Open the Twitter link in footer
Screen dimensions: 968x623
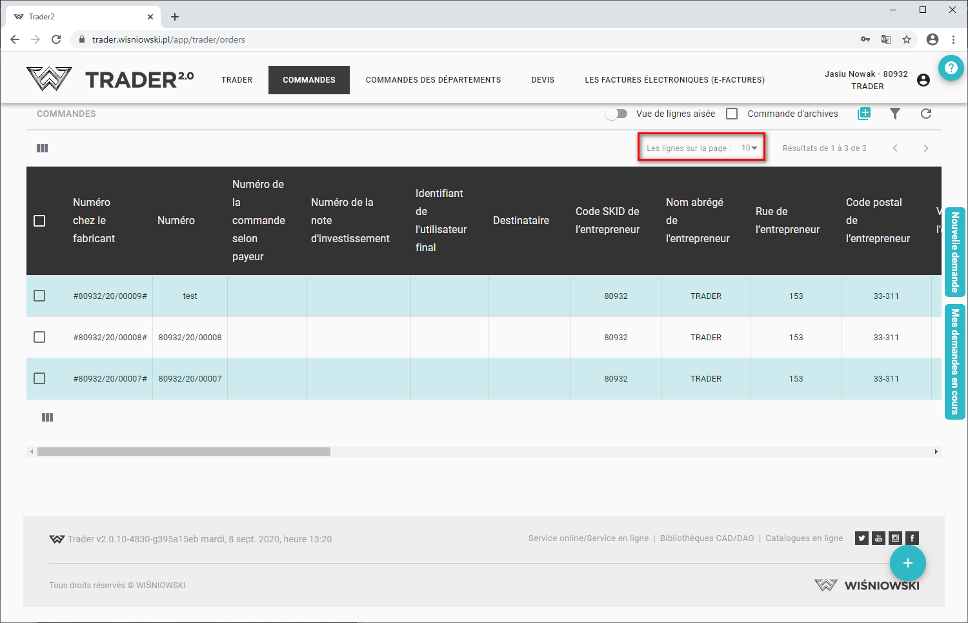coord(862,538)
